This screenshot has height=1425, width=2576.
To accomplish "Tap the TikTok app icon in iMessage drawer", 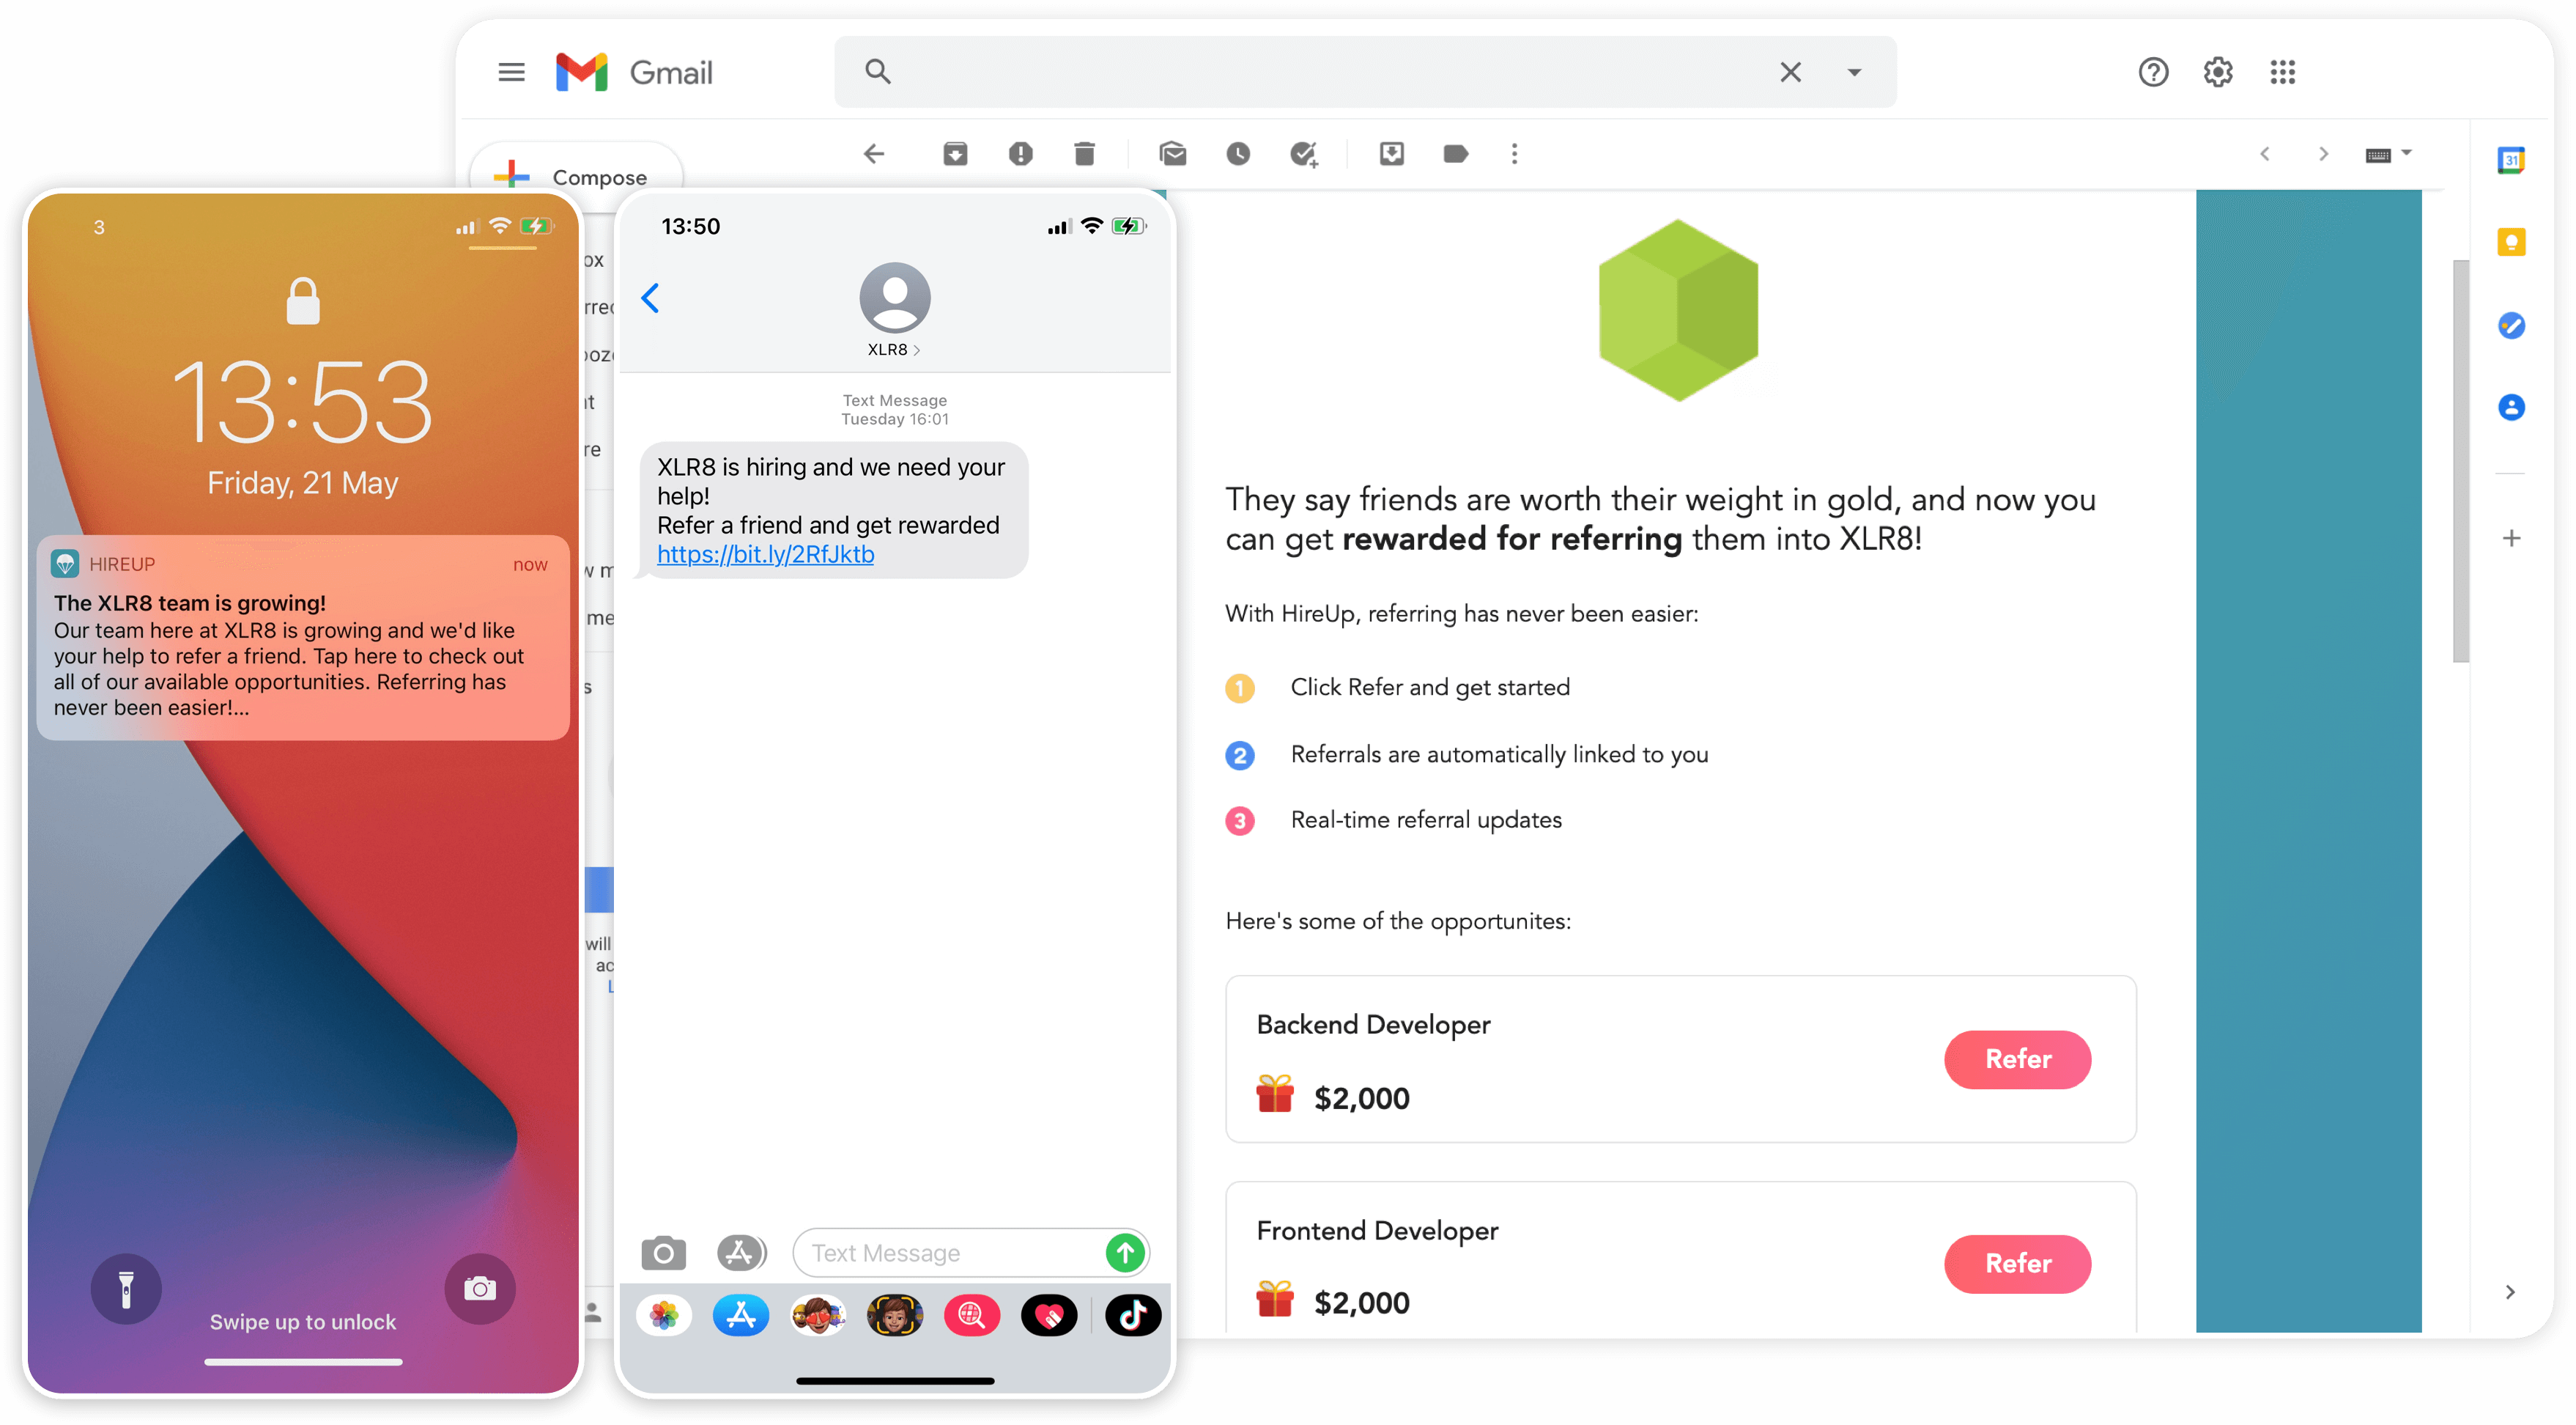I will 1132,1315.
